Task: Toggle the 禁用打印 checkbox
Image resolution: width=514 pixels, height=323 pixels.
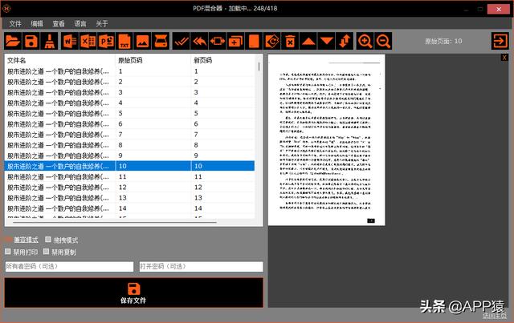Action: [x=8, y=252]
